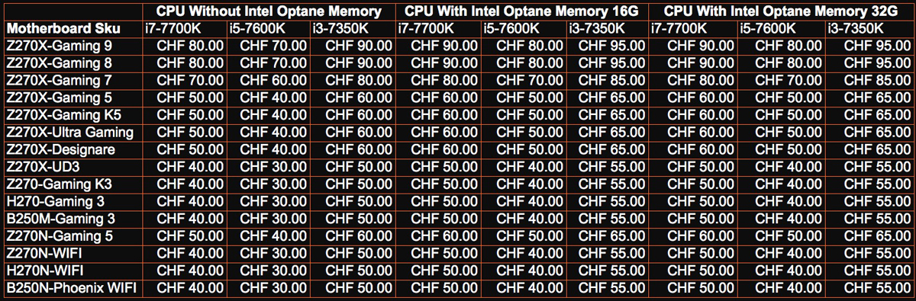Select the Z270-Gaming K3 row label
This screenshot has height=301, width=916.
tap(59, 184)
